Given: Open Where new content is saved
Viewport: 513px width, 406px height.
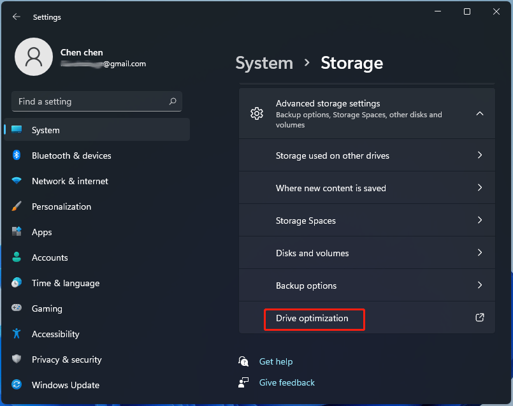Looking at the screenshot, I should (x=367, y=188).
